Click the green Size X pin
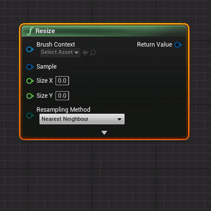This screenshot has width=211, height=211. (x=30, y=81)
